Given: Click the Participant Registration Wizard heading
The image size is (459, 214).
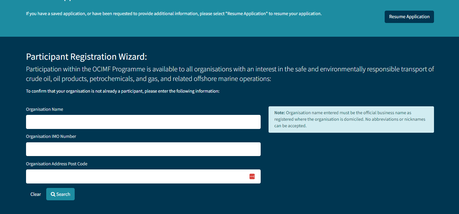Looking at the screenshot, I should [86, 57].
